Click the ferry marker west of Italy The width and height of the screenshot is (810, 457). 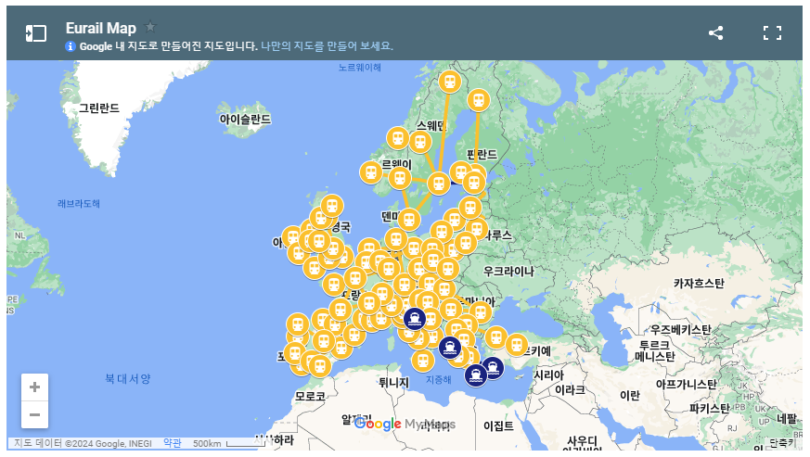click(415, 319)
